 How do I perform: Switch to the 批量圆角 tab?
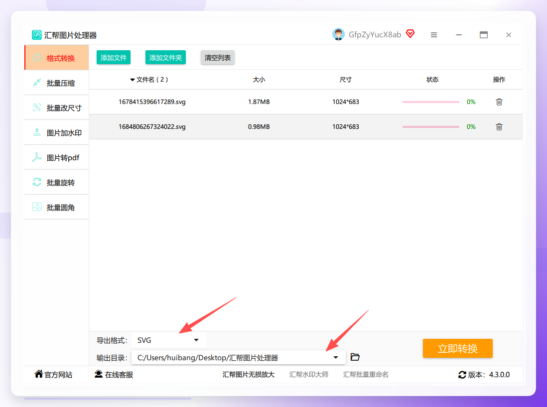coord(56,207)
